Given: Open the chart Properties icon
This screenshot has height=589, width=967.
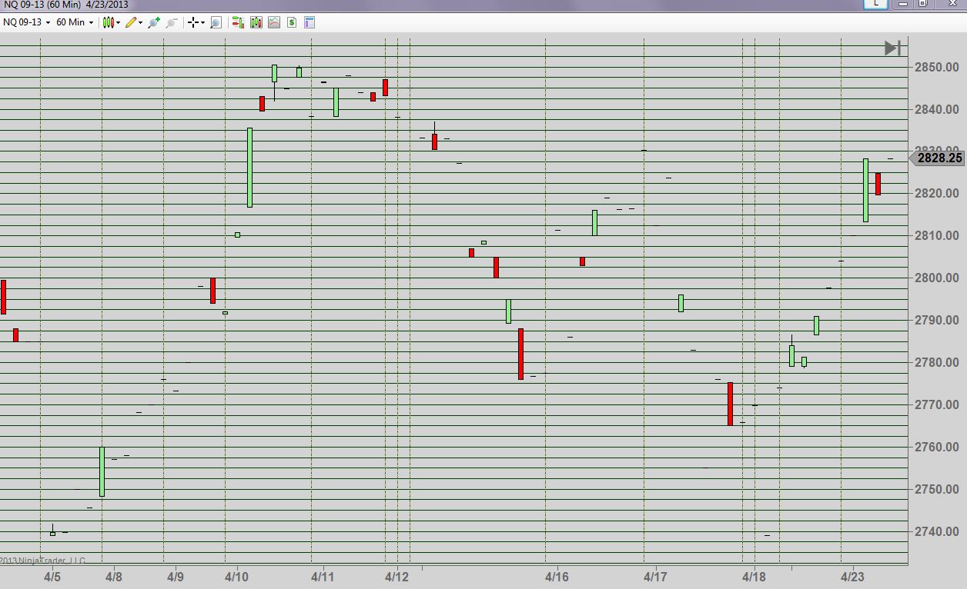Looking at the screenshot, I should pyautogui.click(x=309, y=22).
